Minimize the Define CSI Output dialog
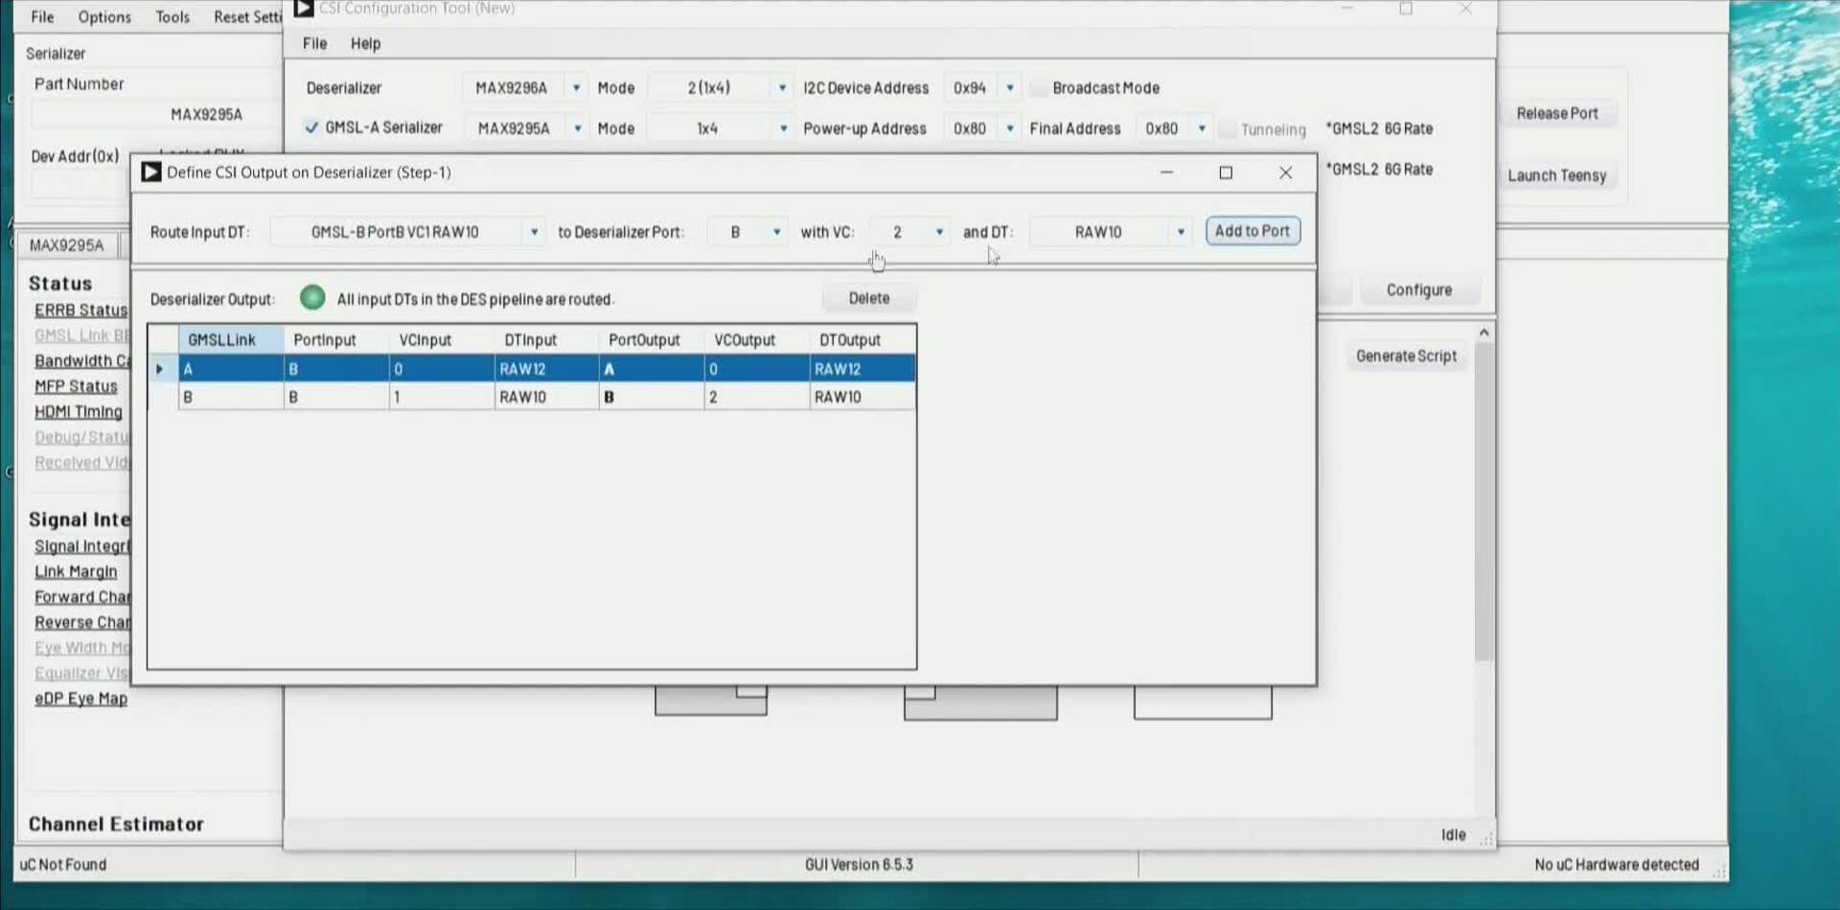 tap(1166, 172)
